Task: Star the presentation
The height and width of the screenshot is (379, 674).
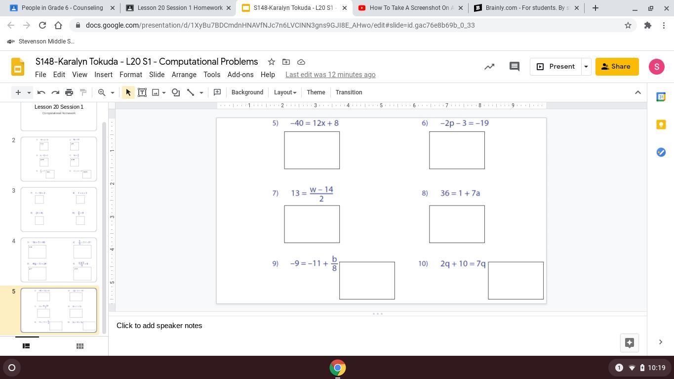Action: pos(272,62)
